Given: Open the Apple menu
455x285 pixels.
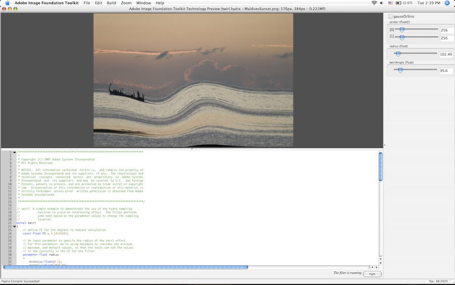Looking at the screenshot, I should [x=7, y=3].
